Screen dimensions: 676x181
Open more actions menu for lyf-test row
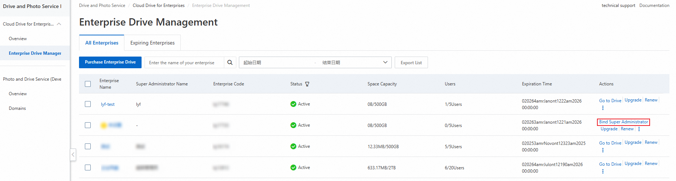[x=603, y=108]
